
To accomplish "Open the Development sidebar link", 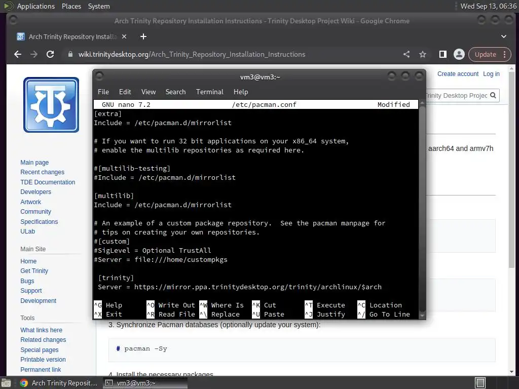I will (x=39, y=301).
